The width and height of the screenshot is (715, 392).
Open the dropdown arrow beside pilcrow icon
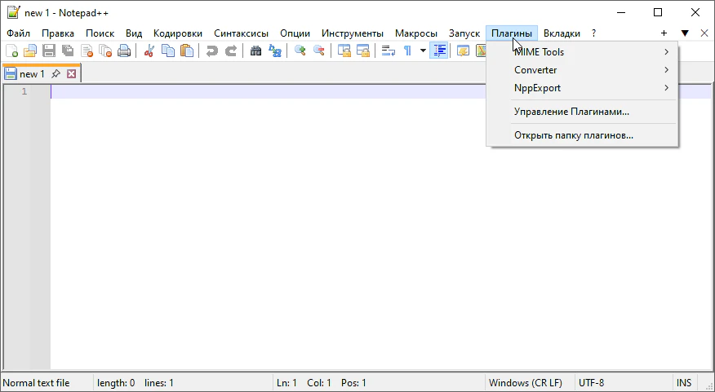(423, 51)
